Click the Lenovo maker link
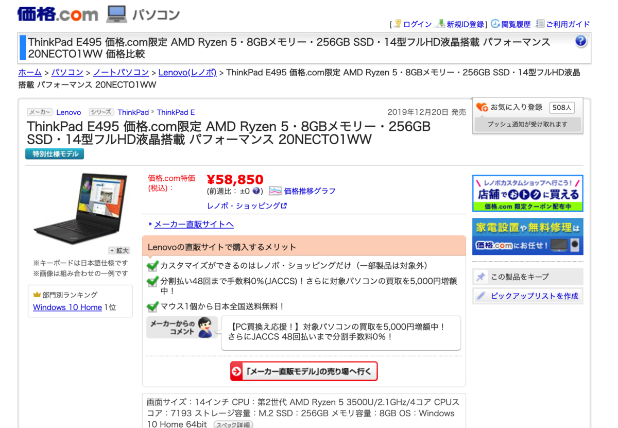Viewport: 618px width, 428px height. pos(68,112)
